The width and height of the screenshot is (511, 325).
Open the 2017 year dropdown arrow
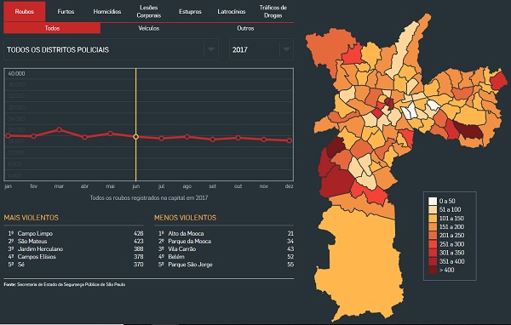286,49
